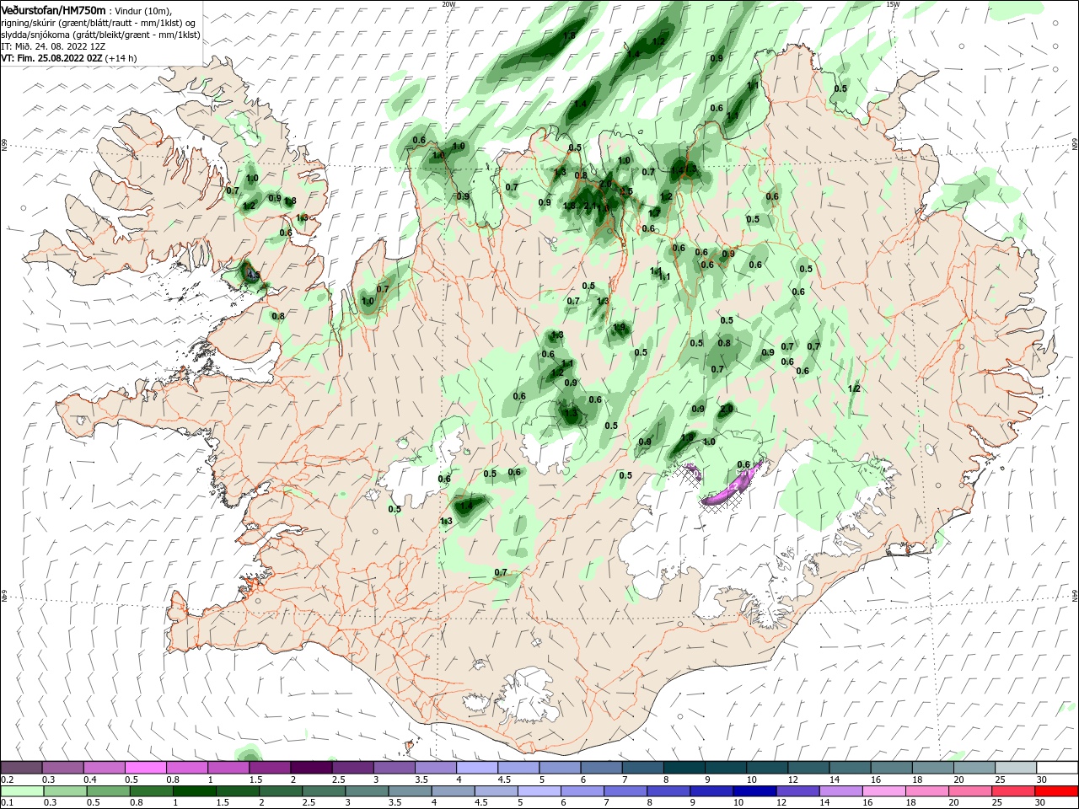Click the 0.2 label on the snow scale
Image resolution: width=1079 pixels, height=809 pixels.
tap(7, 780)
